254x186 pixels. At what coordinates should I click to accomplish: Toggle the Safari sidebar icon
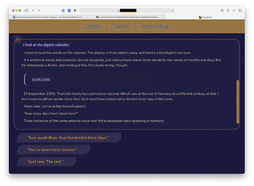tap(26, 10)
